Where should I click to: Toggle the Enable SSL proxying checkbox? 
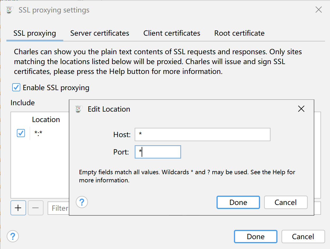point(16,88)
